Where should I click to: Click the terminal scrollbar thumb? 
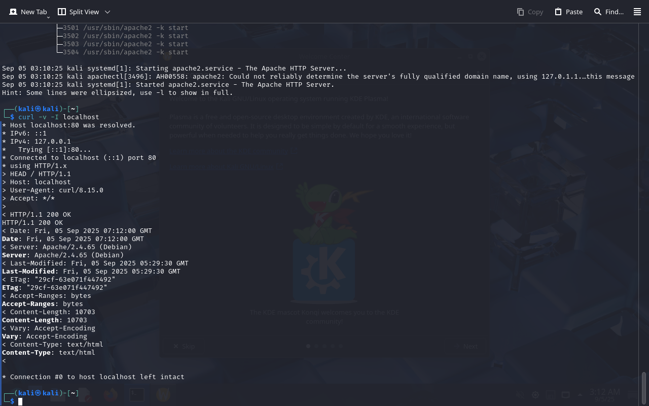[644, 388]
